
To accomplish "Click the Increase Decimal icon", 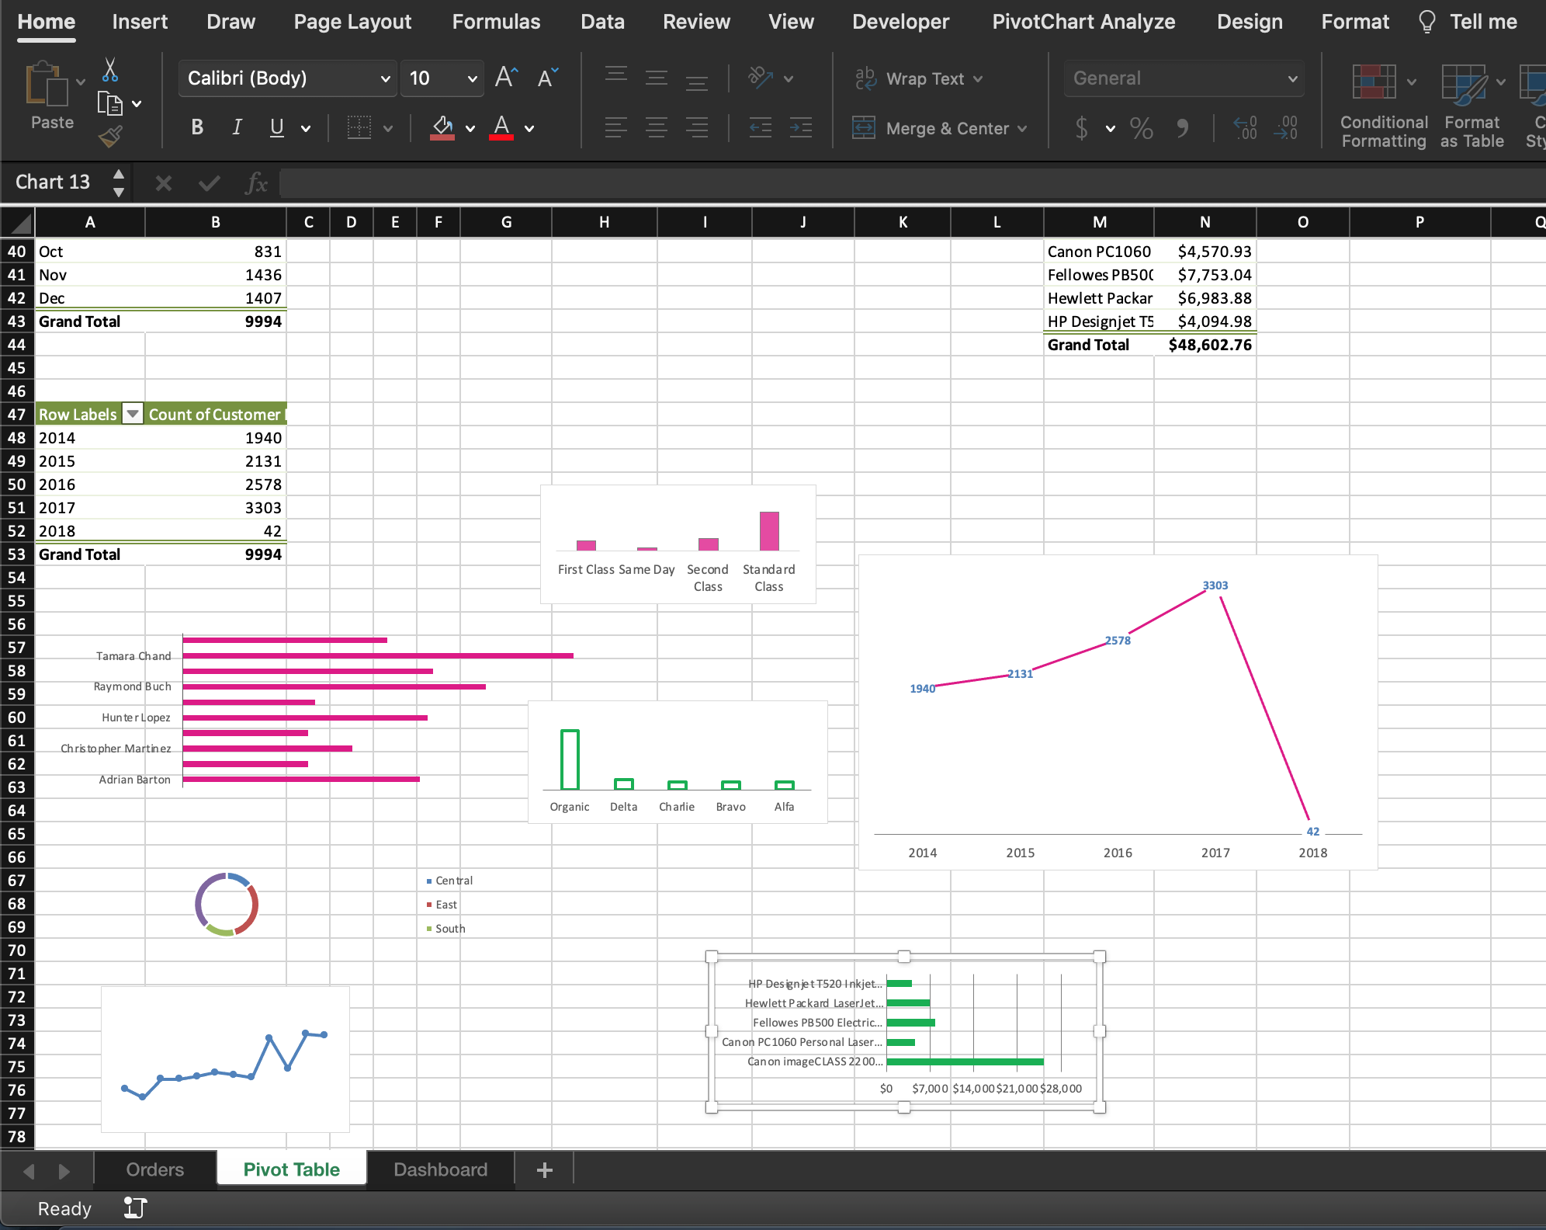I will [x=1245, y=128].
